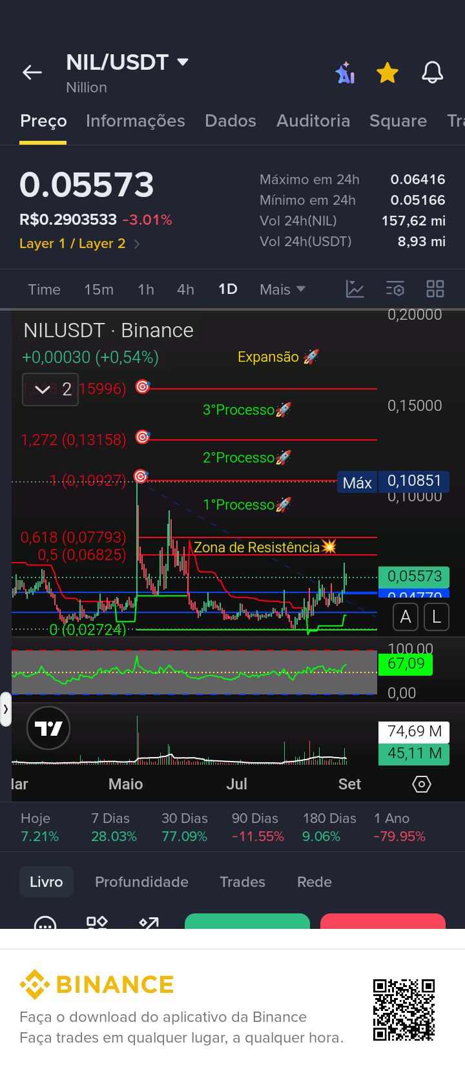Click the TradingView logo
This screenshot has height=1071, width=465.
pyautogui.click(x=48, y=728)
